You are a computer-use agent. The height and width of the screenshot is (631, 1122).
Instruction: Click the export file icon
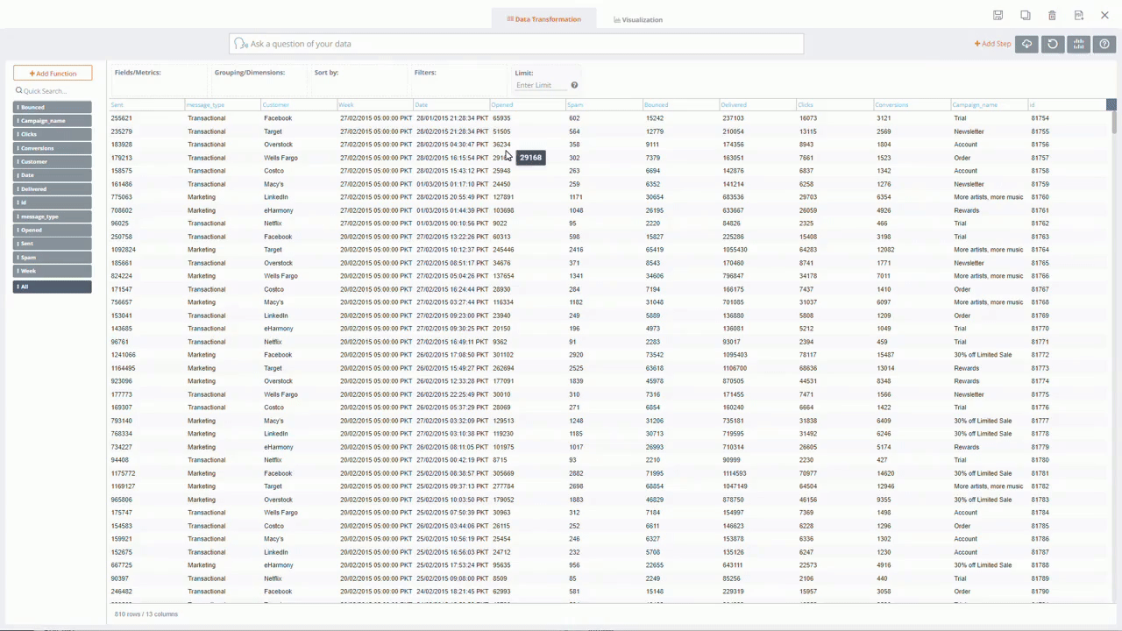tap(1079, 16)
